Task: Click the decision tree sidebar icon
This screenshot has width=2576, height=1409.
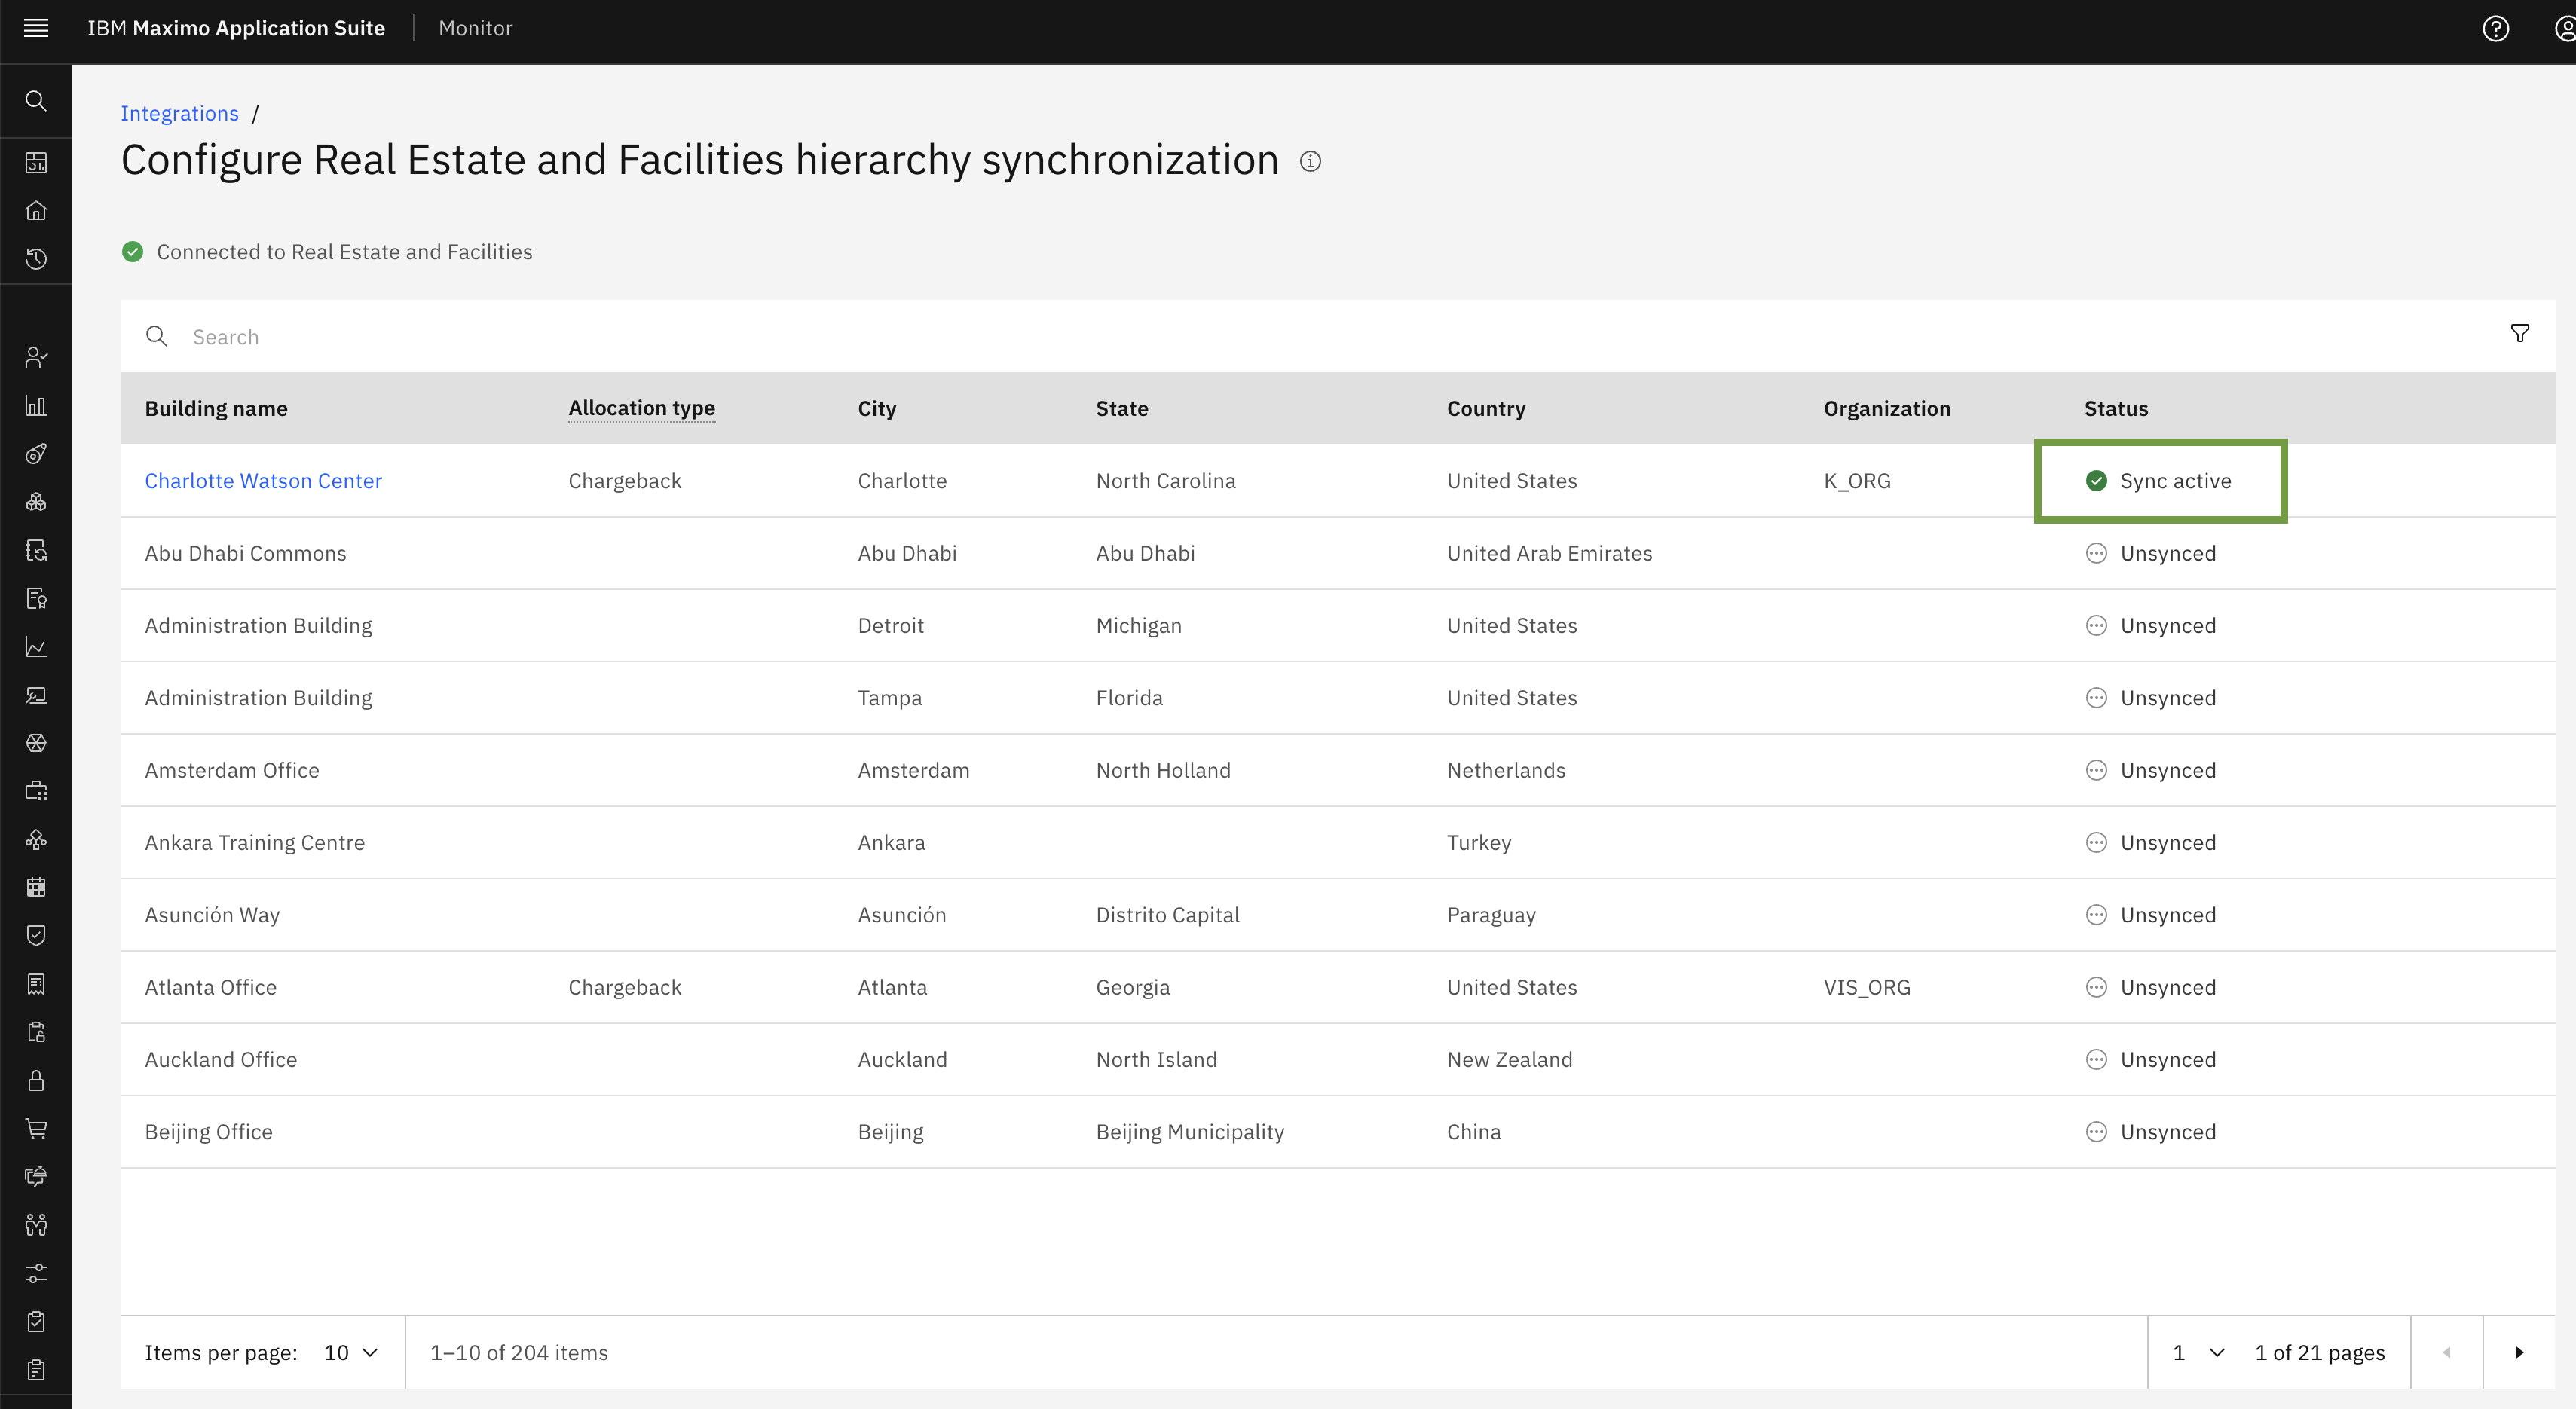Action: 36,840
